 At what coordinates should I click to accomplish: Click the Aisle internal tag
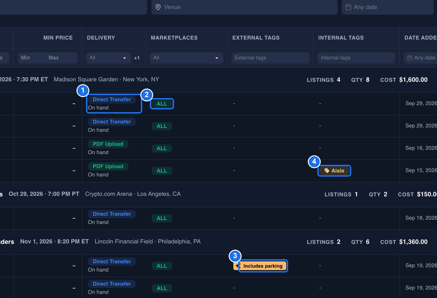pos(334,171)
